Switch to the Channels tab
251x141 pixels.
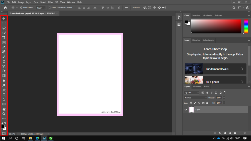pos(197,86)
